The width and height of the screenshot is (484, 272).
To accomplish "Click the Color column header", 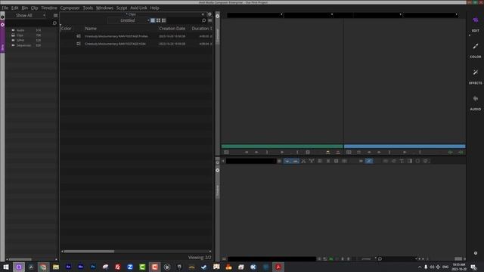I will (66, 29).
